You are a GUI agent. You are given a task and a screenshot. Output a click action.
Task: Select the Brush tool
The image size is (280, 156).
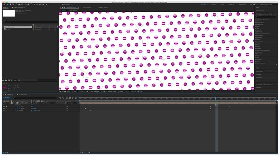point(34,4)
